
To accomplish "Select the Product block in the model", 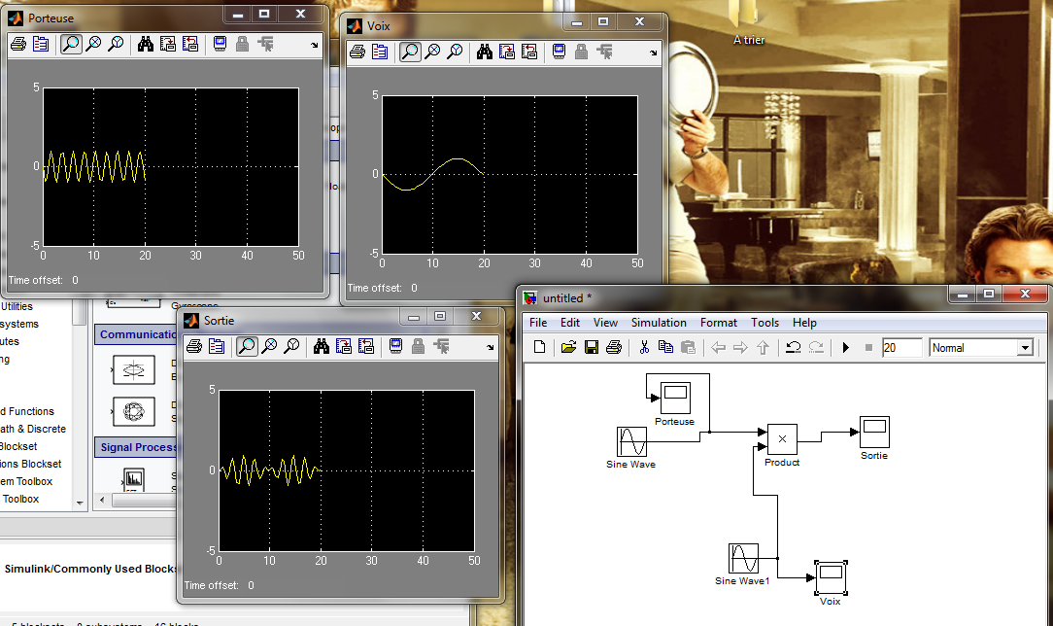I will [x=782, y=439].
